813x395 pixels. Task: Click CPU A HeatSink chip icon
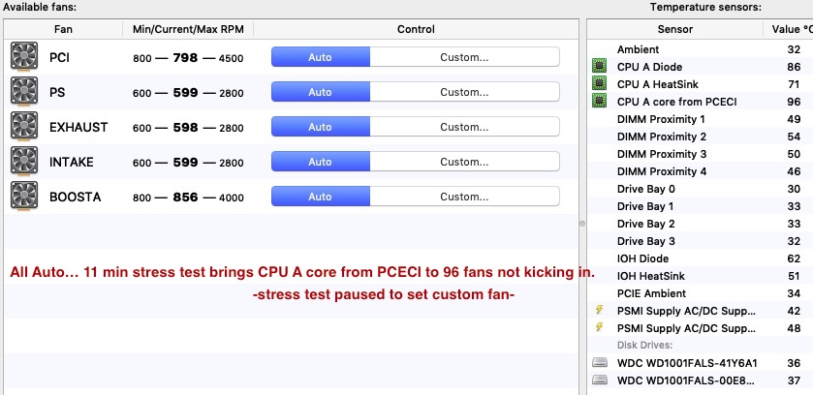point(600,83)
